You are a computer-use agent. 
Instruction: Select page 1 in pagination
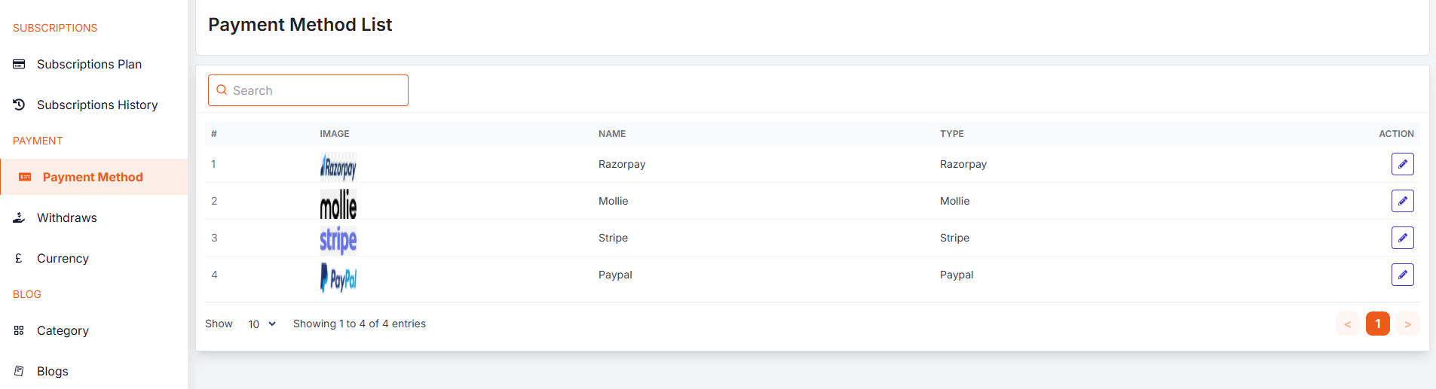point(1377,324)
